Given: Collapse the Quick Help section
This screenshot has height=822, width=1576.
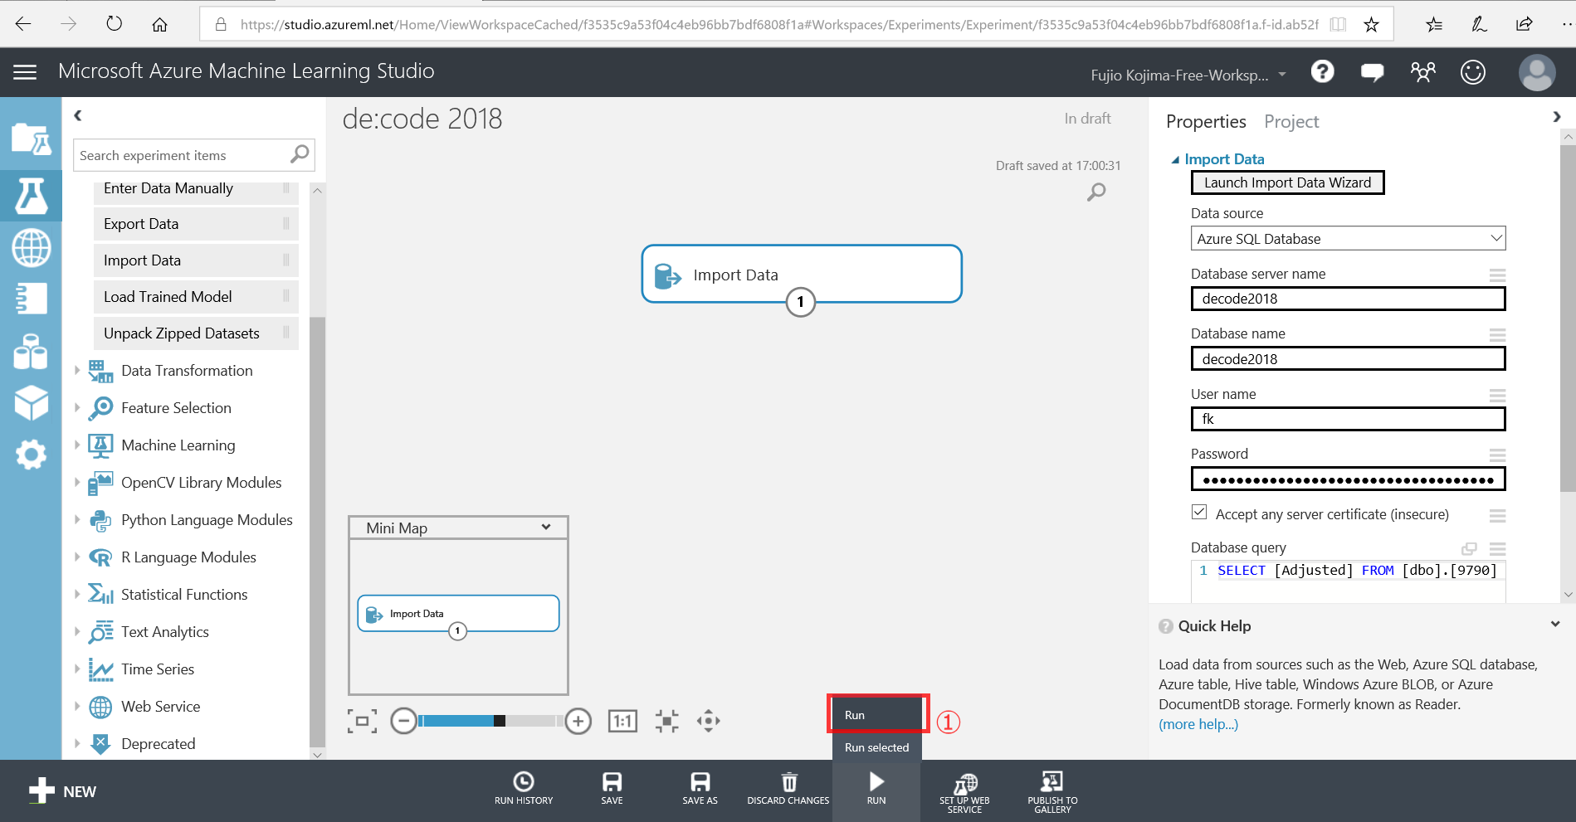Looking at the screenshot, I should (x=1554, y=625).
